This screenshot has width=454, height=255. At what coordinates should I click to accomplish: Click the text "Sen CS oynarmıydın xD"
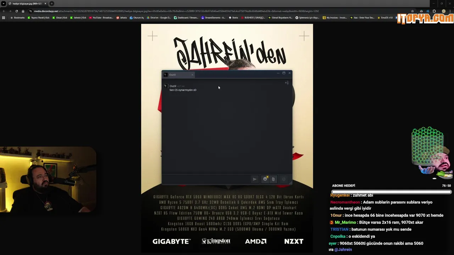point(183,90)
